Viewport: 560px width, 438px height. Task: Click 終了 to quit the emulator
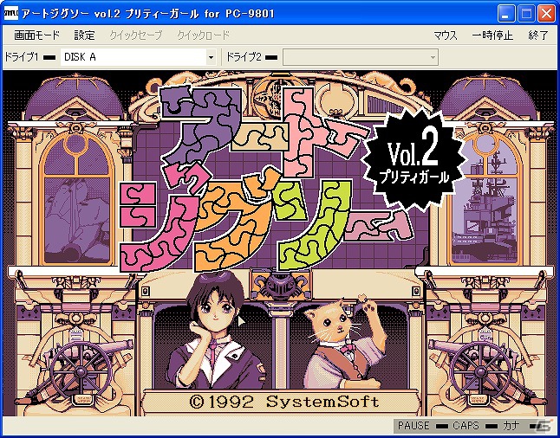(x=537, y=35)
